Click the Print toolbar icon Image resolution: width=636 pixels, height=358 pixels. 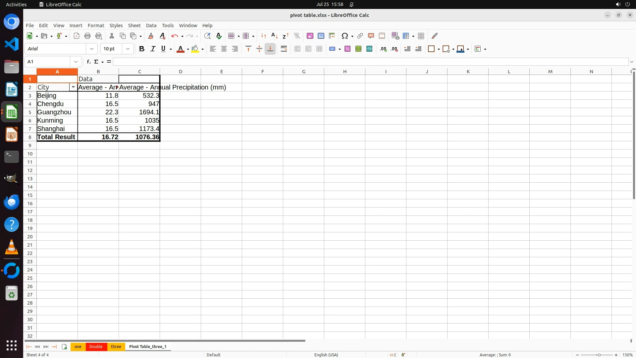[x=87, y=36]
